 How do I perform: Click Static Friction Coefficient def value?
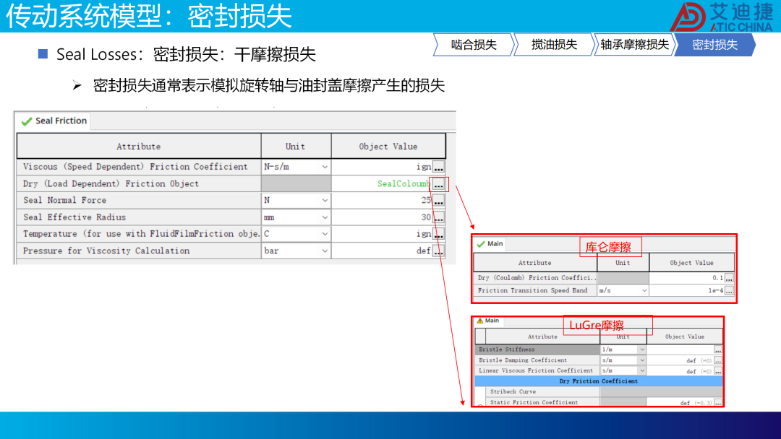[x=696, y=403]
